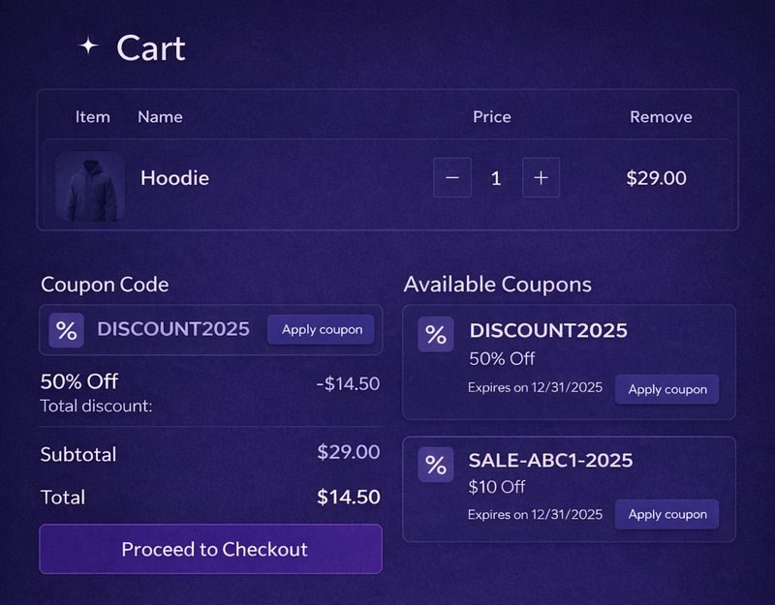Screen dimensions: 775x605
Task: Click the SALE-ABC1-2025 coupon title
Action: pyautogui.click(x=550, y=460)
